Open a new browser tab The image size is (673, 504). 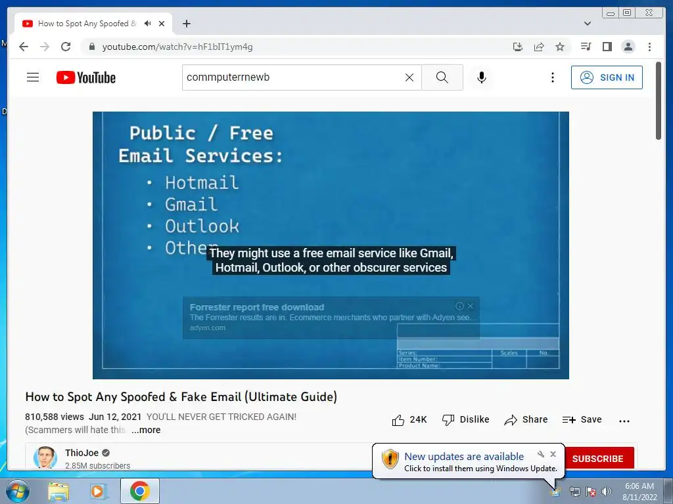click(x=186, y=24)
